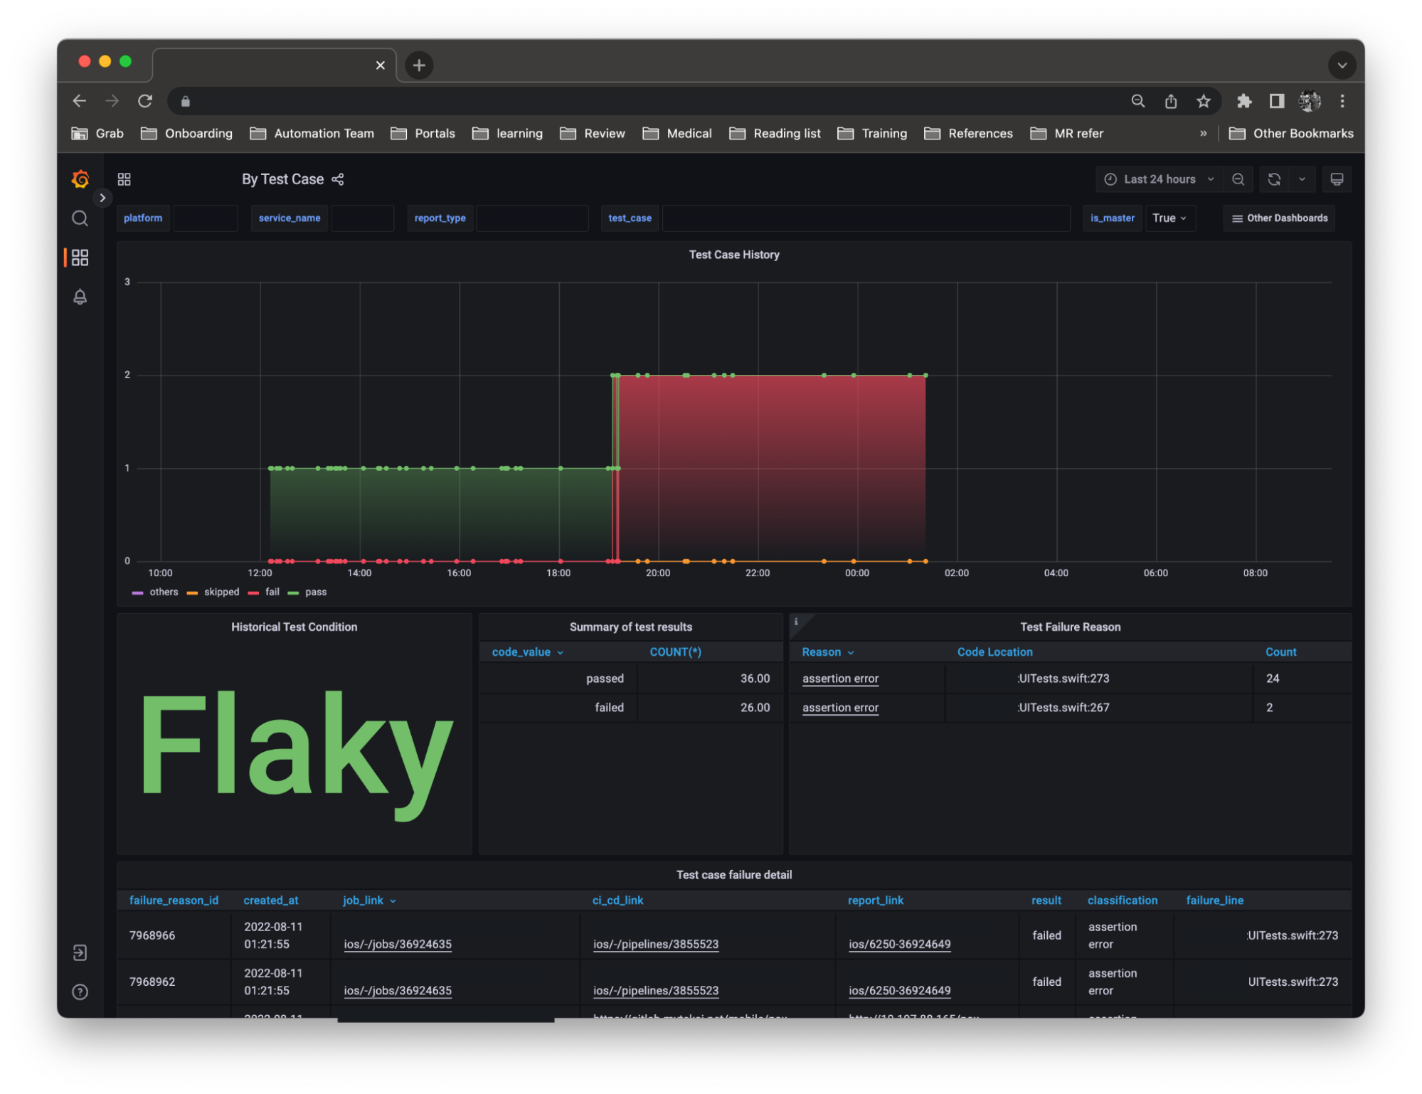Viewport: 1422px width, 1094px height.
Task: Click the sign-in icon in the sidebar
Action: pos(80,952)
